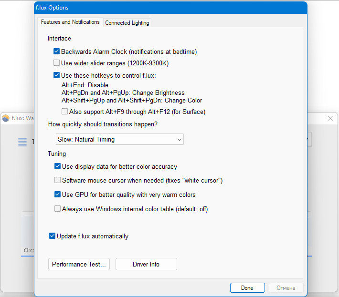Click the Performance Test button
The height and width of the screenshot is (297, 339).
click(79, 264)
